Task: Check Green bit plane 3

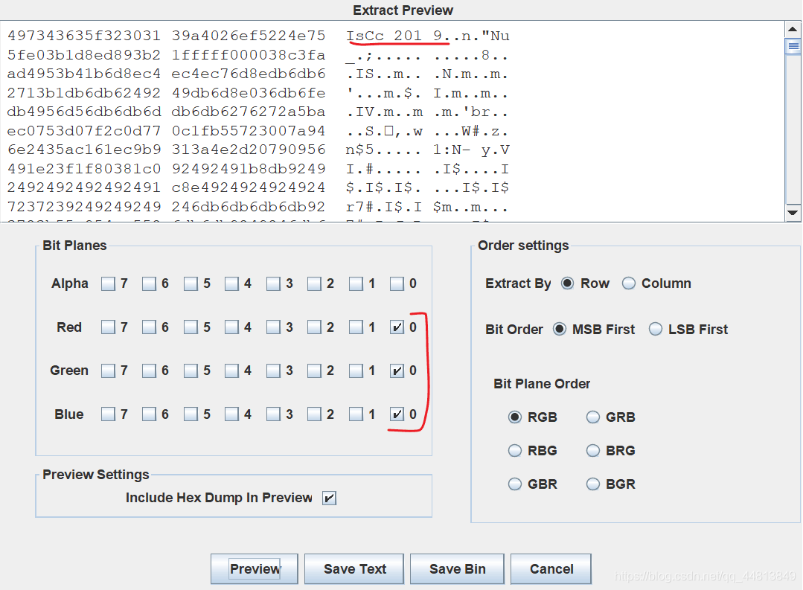Action: coord(273,371)
